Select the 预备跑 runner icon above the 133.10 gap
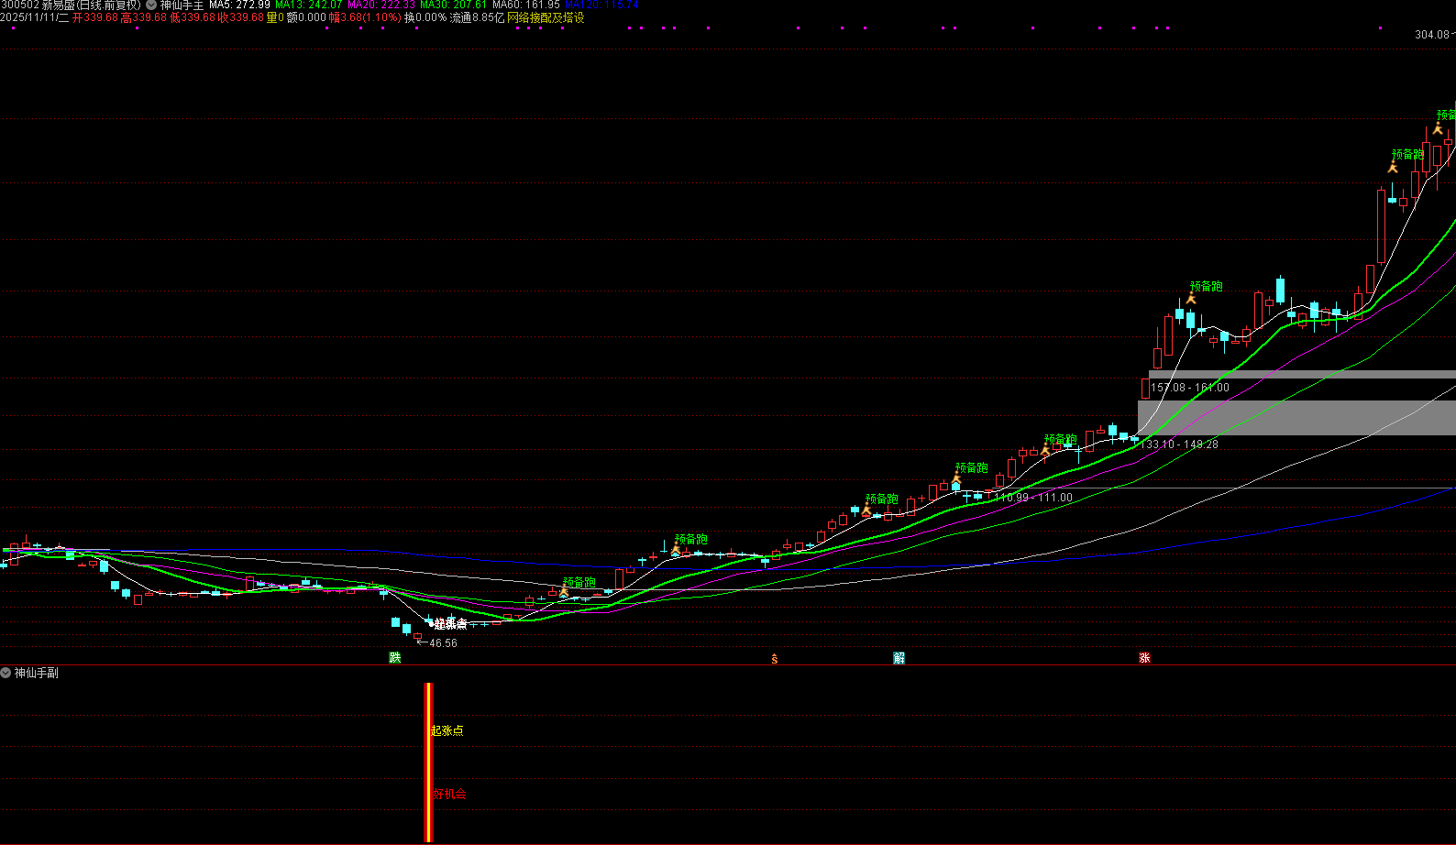Screen dimensions: 1456x845 pos(1045,450)
